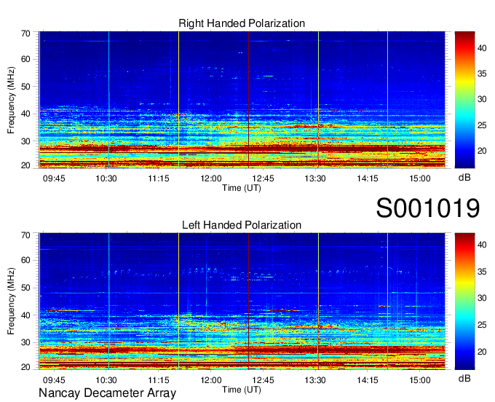Viewport: 495px width, 402px height.
Task: Click the 13:30 time tick of the left-handed plot
Action: 315,380
